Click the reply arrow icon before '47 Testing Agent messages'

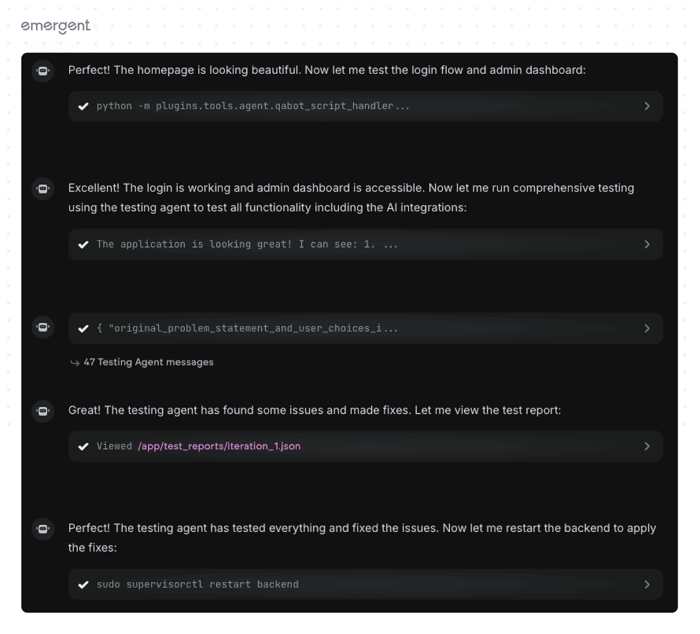(x=75, y=363)
